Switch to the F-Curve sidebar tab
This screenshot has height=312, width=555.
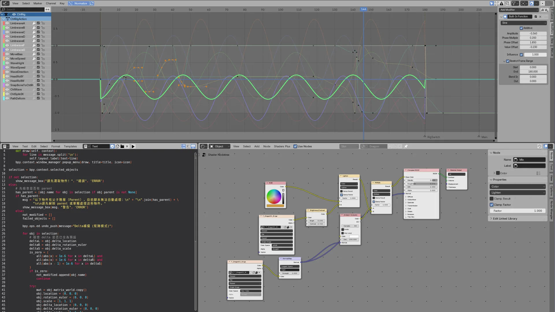pyautogui.click(x=552, y=14)
